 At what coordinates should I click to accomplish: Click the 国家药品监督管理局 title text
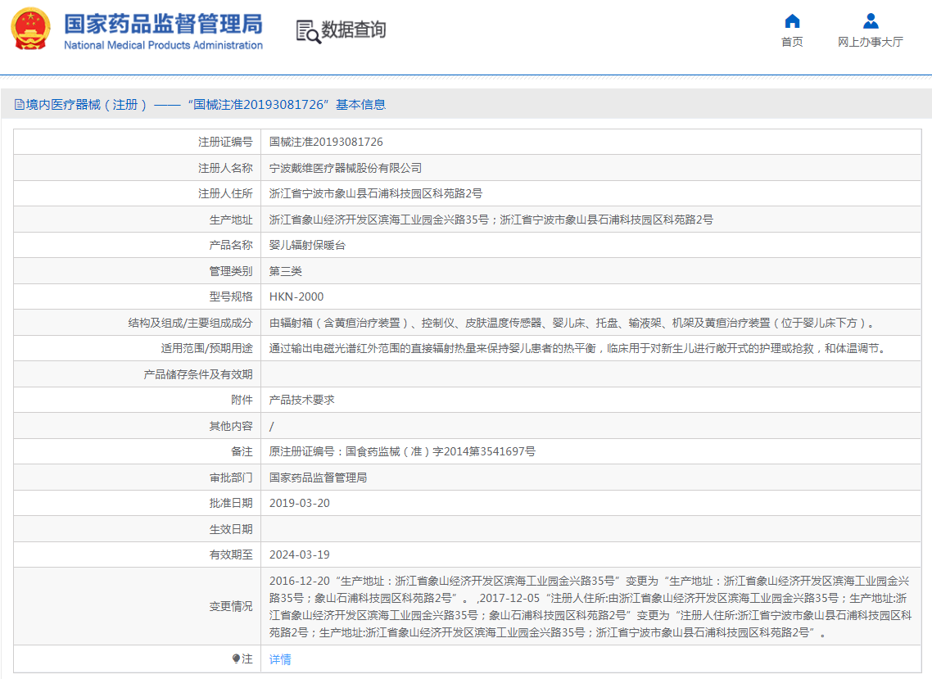pyautogui.click(x=164, y=24)
